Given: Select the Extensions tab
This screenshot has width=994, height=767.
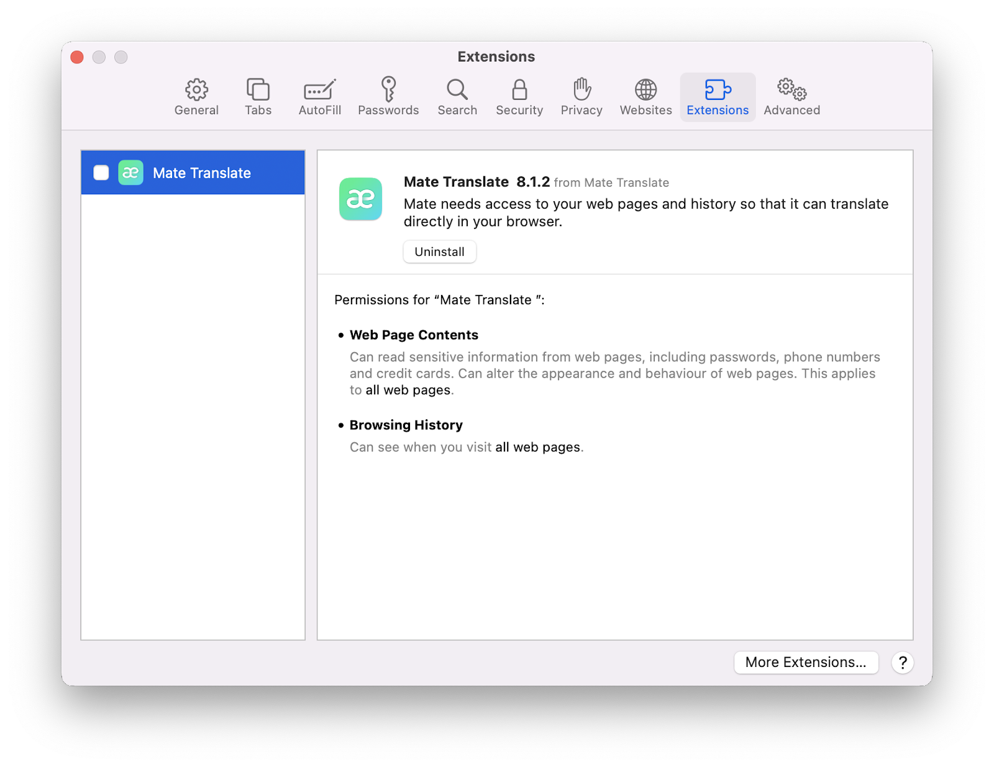Looking at the screenshot, I should (x=718, y=96).
